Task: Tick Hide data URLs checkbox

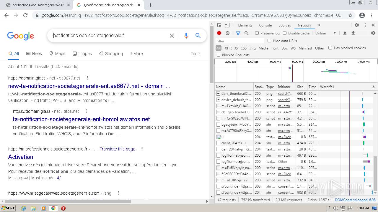Action: click(269, 41)
